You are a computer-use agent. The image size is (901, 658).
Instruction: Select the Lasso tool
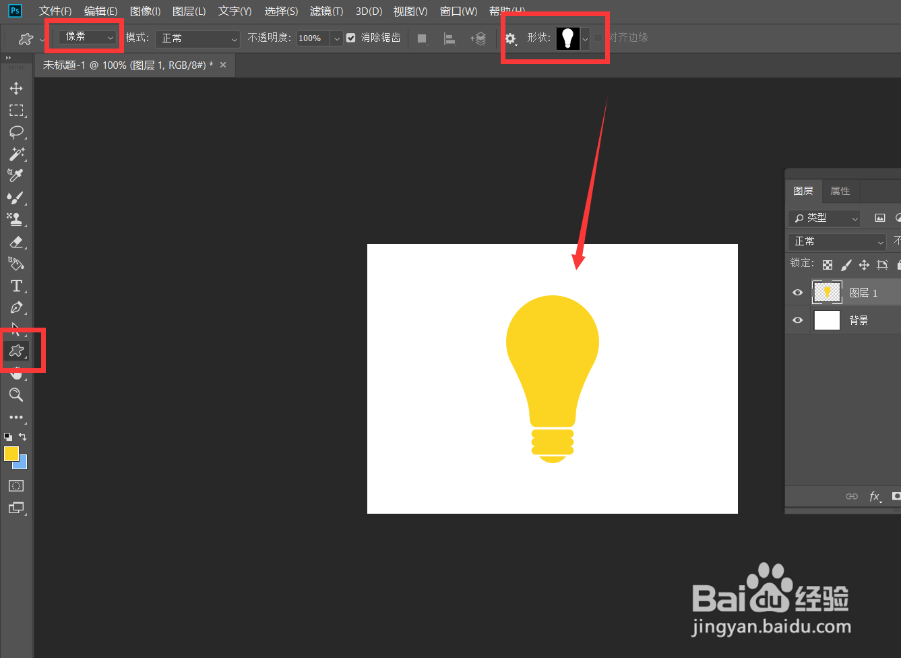pos(16,132)
